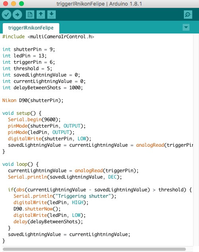Click 'Serial.println(savedLightningValue, DEC);' line
The height and width of the screenshot is (252, 199).
tap(65, 177)
